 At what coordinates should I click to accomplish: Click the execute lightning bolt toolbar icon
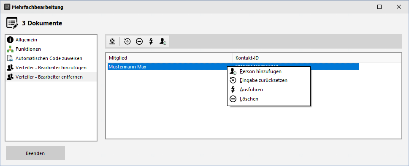(x=151, y=41)
